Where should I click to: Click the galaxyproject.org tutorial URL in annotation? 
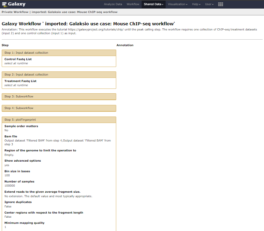[x=96, y=29]
